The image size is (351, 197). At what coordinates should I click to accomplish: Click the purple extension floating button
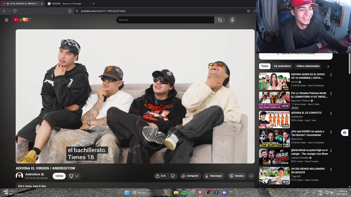point(344,132)
